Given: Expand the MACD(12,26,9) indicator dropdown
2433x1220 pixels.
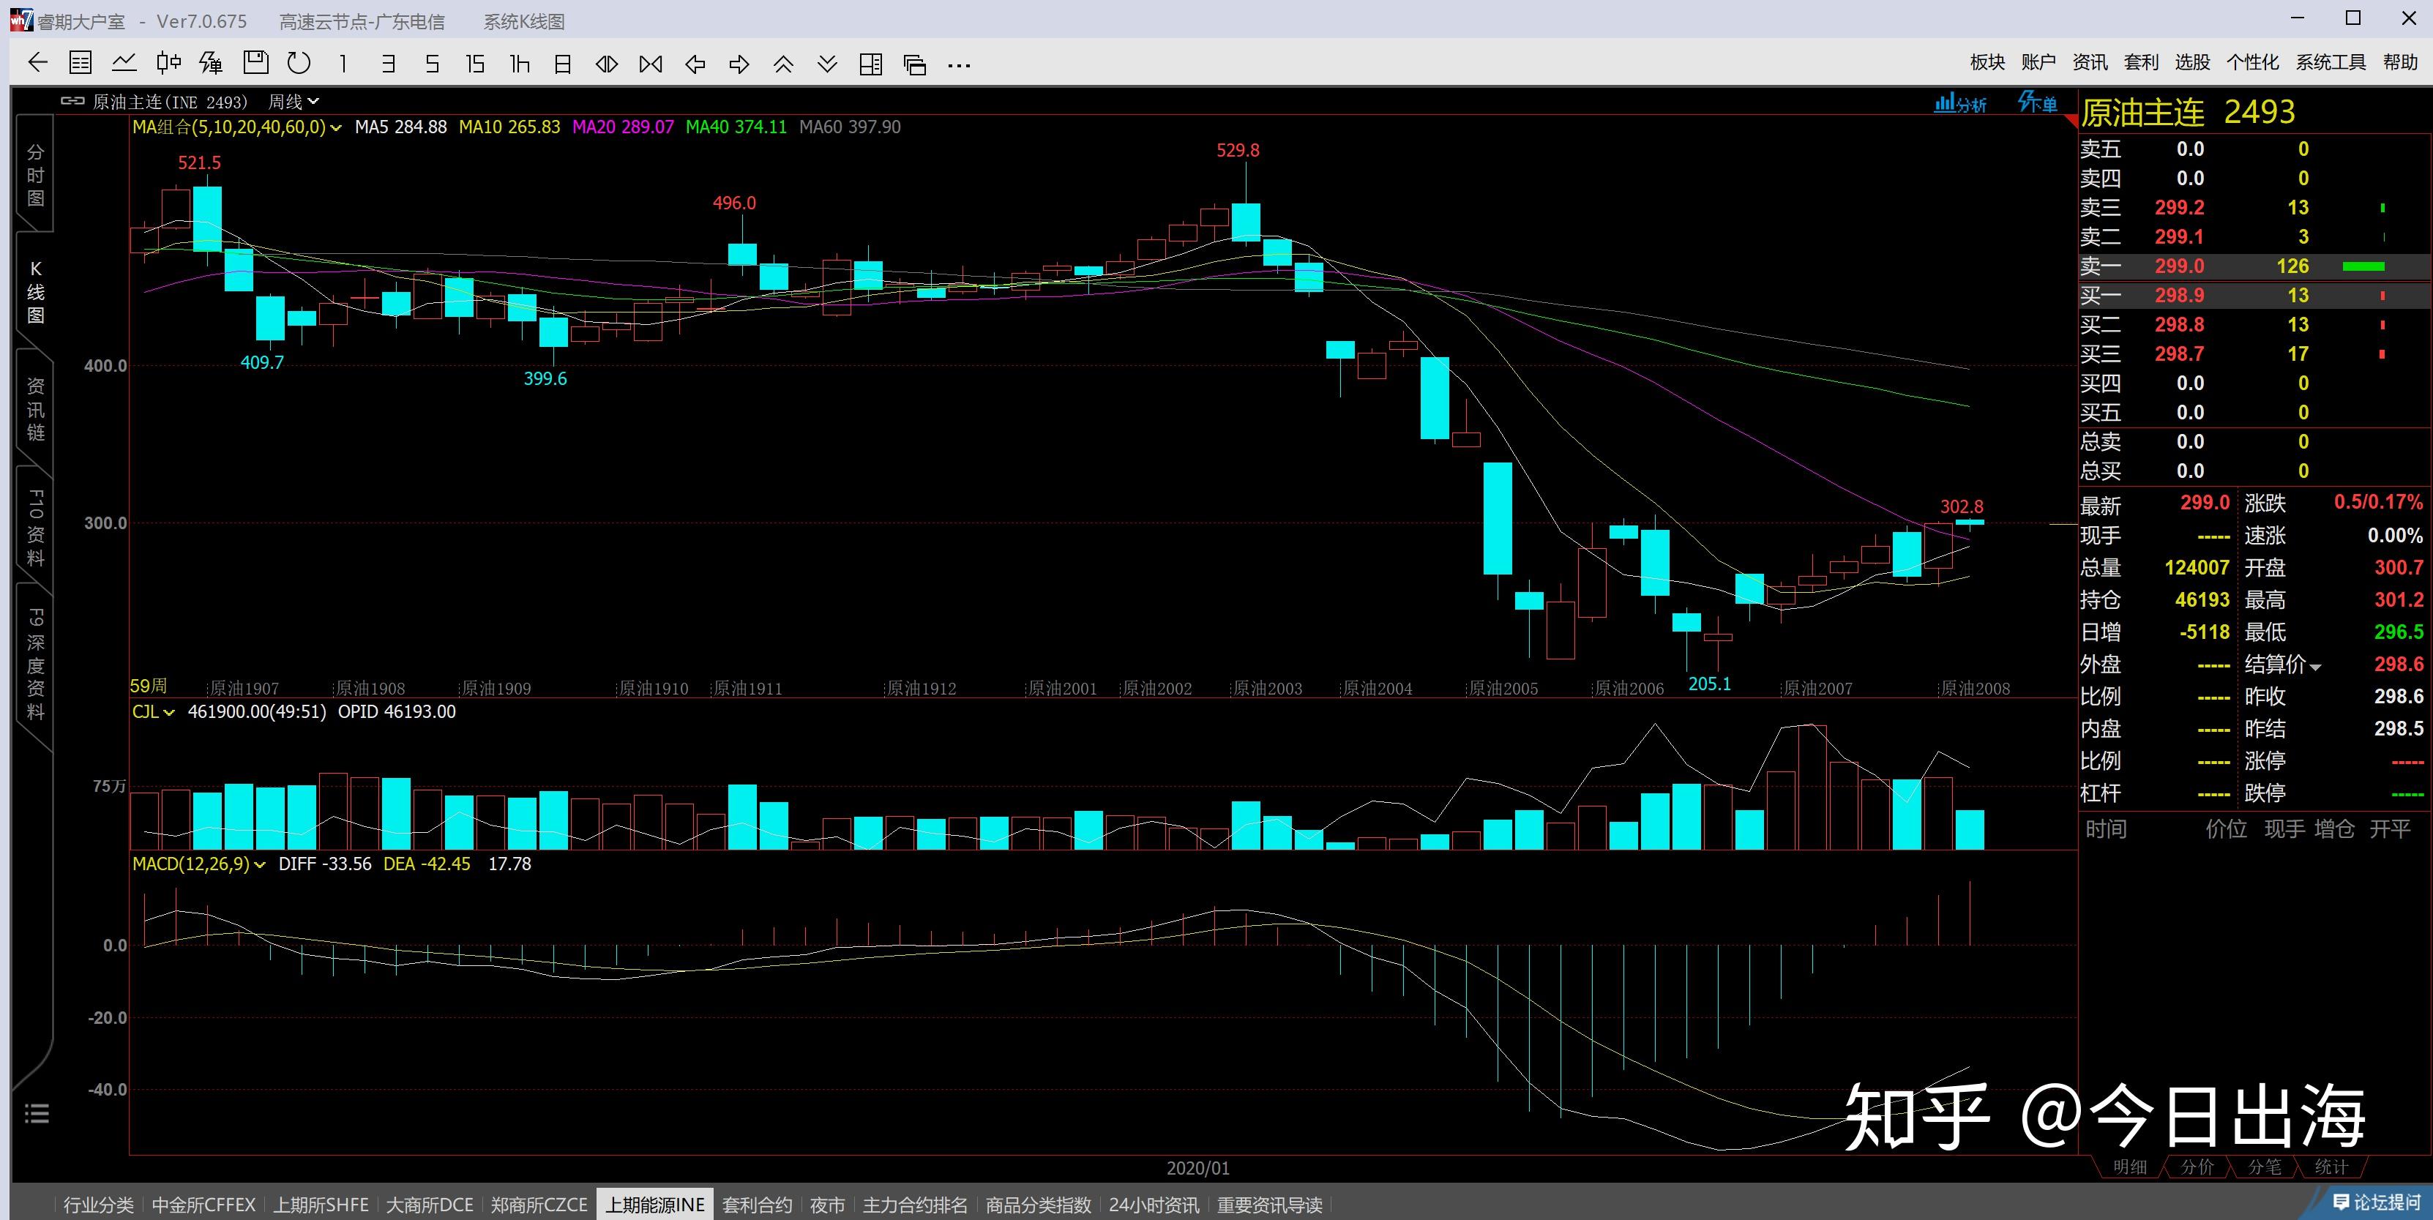Looking at the screenshot, I should 260,864.
